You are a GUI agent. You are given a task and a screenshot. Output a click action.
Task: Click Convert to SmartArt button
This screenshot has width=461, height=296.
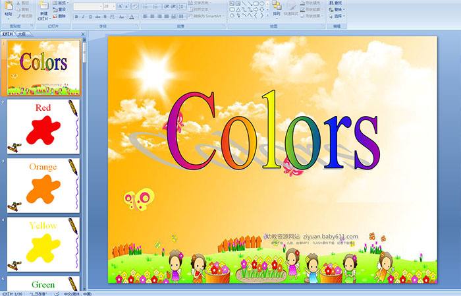coord(206,16)
